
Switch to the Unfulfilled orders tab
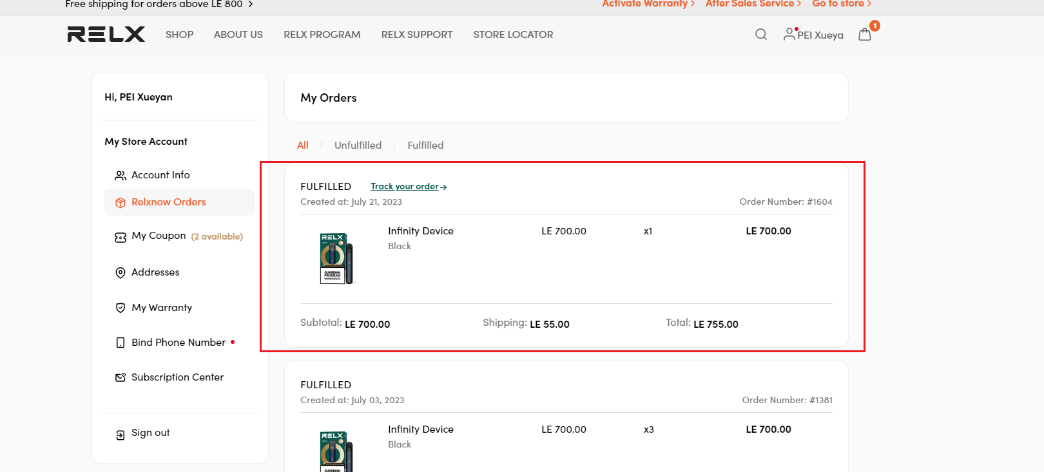(358, 146)
